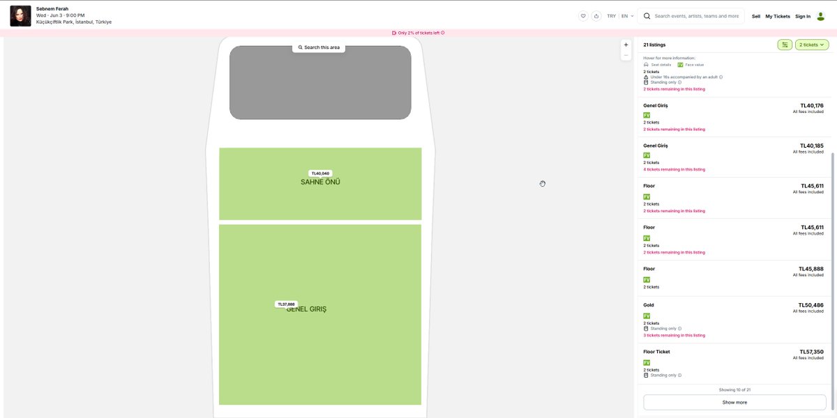837x418 pixels.
Task: Click 'Küçükçiftlik Park, İstanbul, Türkiye' venue text
Action: [74, 22]
